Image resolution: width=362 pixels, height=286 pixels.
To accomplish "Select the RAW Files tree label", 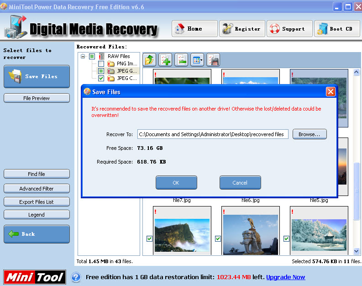I will coord(119,56).
